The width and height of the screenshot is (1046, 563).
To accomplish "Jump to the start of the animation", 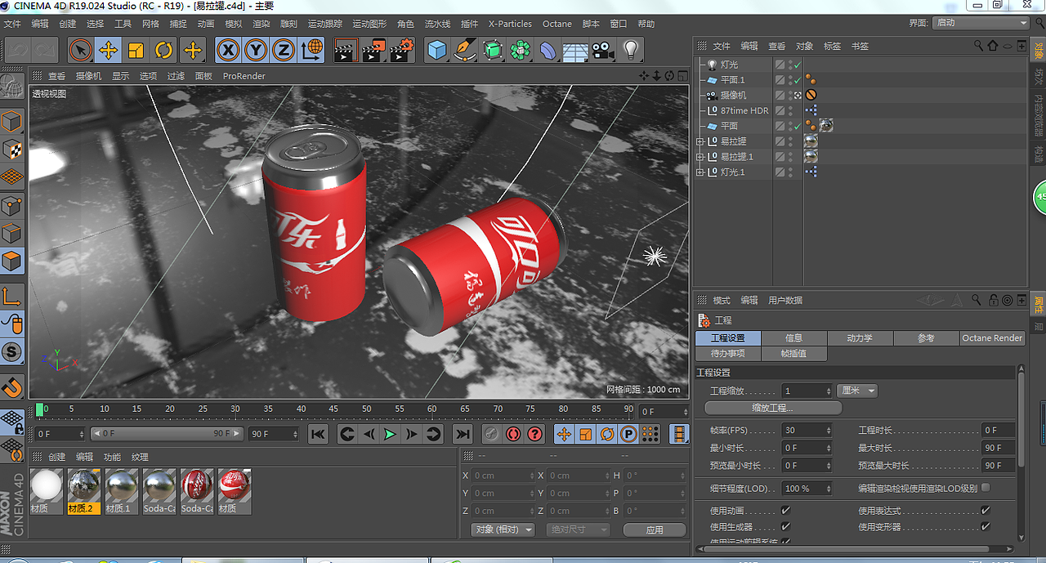I will [x=319, y=434].
